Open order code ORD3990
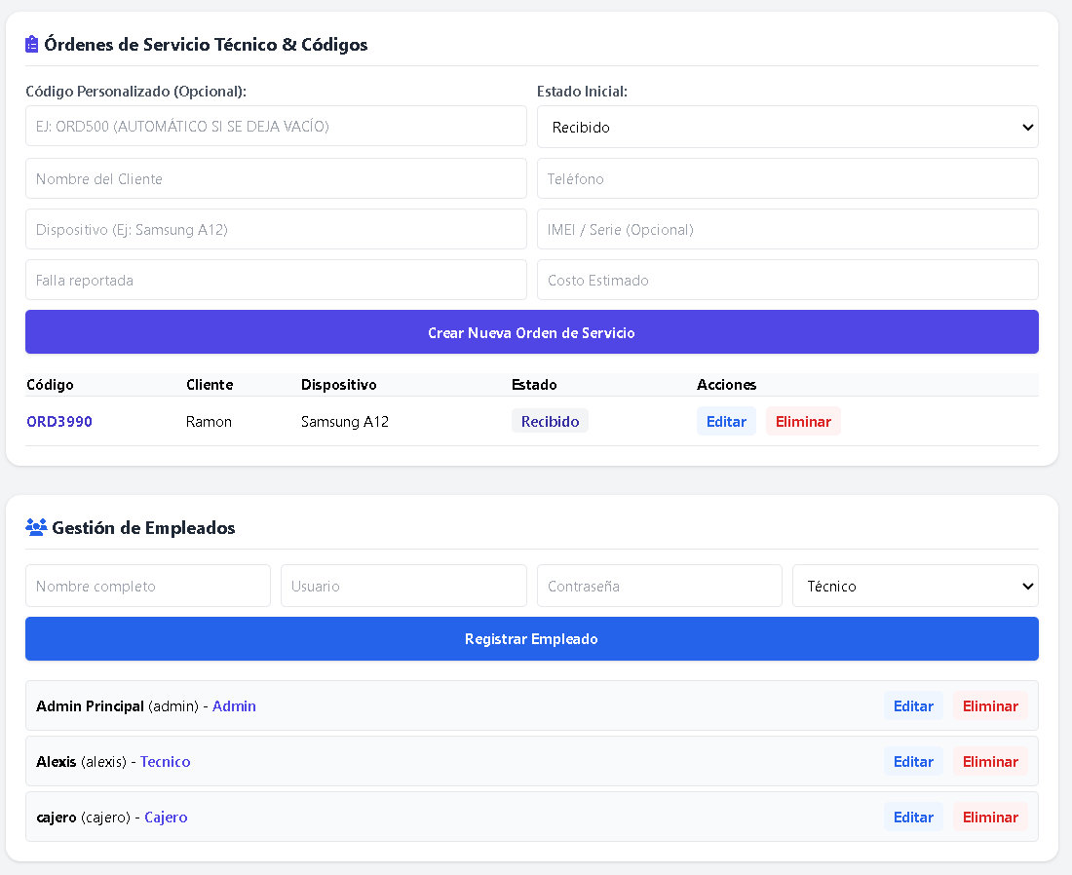This screenshot has height=875, width=1072. pos(59,422)
